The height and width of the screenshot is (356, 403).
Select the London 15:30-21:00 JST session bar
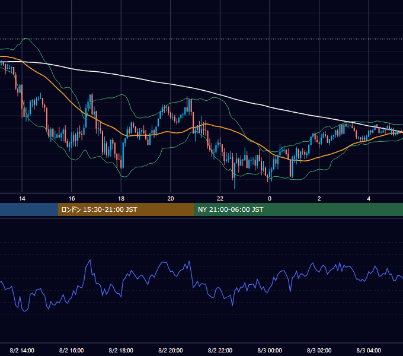click(126, 209)
